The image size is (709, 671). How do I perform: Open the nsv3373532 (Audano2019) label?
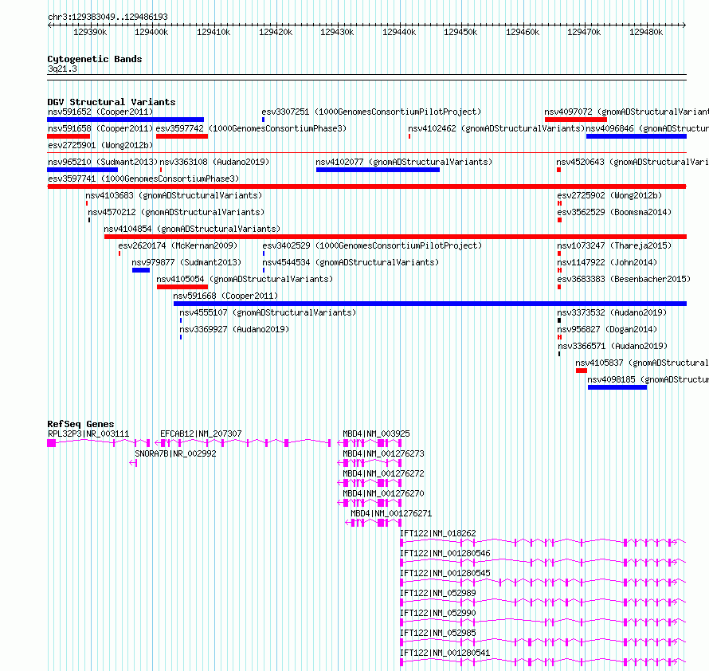(612, 312)
